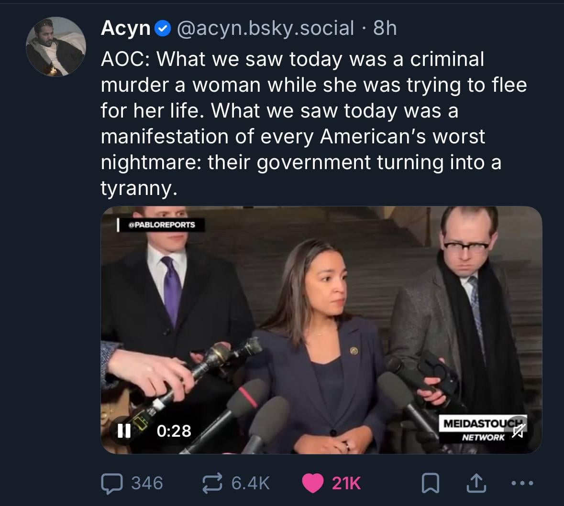Open the post body text
564x506 pixels.
click(x=306, y=123)
